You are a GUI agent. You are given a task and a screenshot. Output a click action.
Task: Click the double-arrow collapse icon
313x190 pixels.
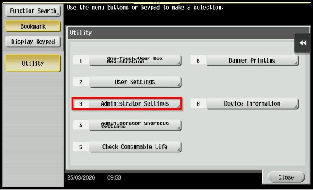coord(303,43)
